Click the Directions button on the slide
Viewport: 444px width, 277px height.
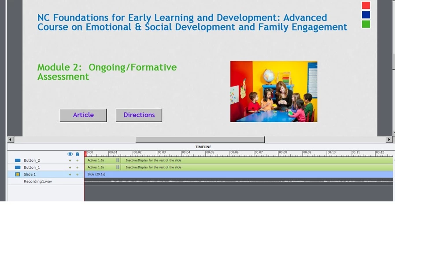point(139,115)
